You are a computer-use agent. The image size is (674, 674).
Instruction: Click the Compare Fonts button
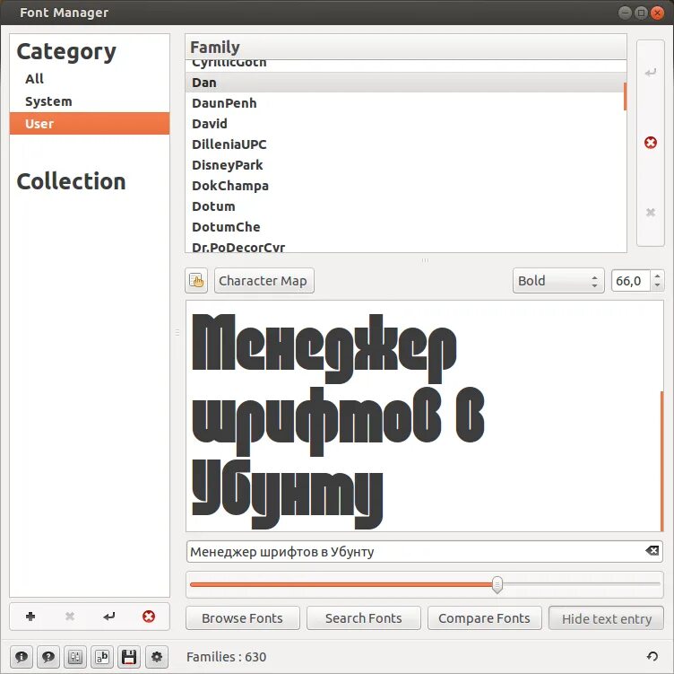pyautogui.click(x=484, y=618)
